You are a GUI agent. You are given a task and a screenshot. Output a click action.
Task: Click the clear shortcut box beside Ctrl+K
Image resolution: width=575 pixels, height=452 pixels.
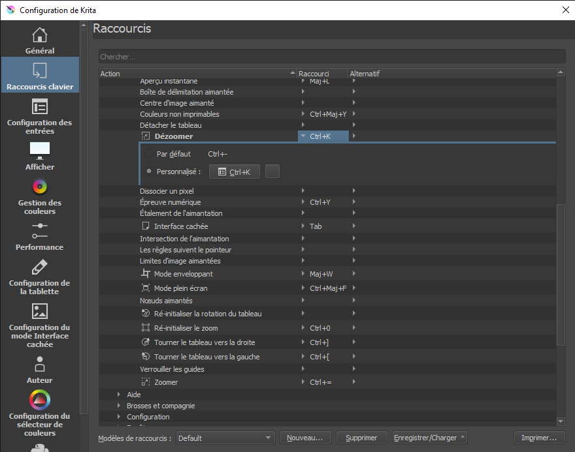pos(272,172)
